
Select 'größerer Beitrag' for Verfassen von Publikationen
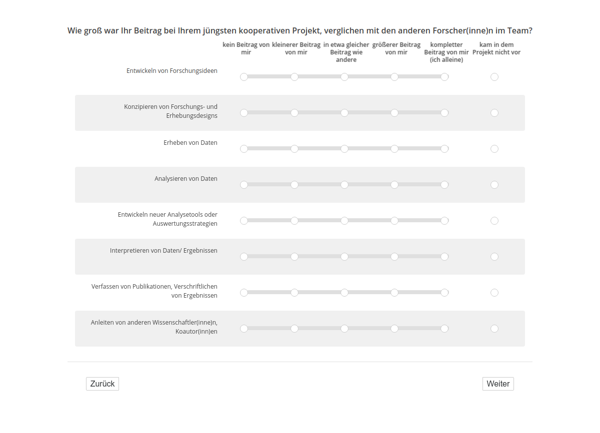click(394, 293)
